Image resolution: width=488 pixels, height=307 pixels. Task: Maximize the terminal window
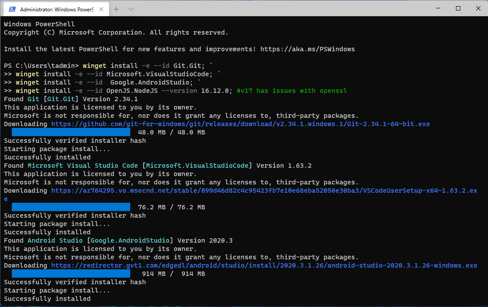(x=458, y=8)
